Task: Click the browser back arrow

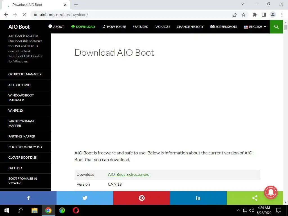Action: 6,15
